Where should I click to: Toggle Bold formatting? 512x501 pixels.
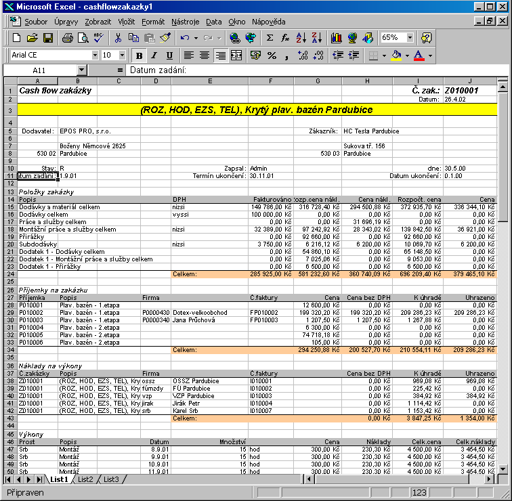[x=140, y=55]
